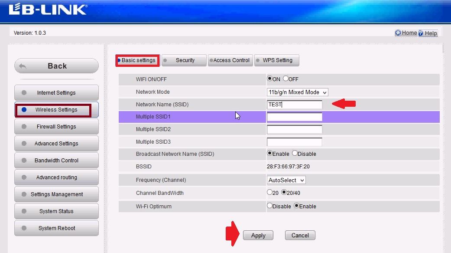Open the Help icon link
Image resolution: width=451 pixels, height=253 pixels.
coord(428,33)
